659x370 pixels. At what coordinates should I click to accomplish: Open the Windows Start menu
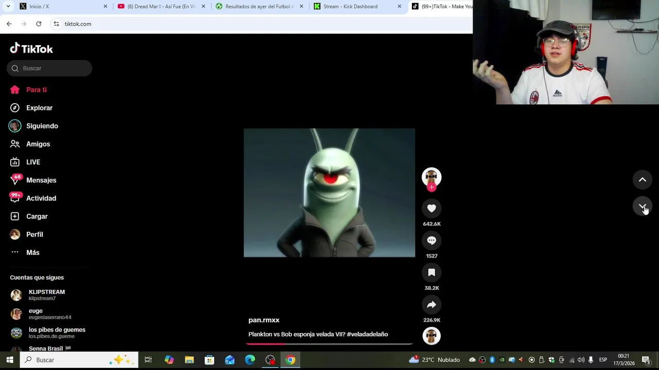(9, 360)
